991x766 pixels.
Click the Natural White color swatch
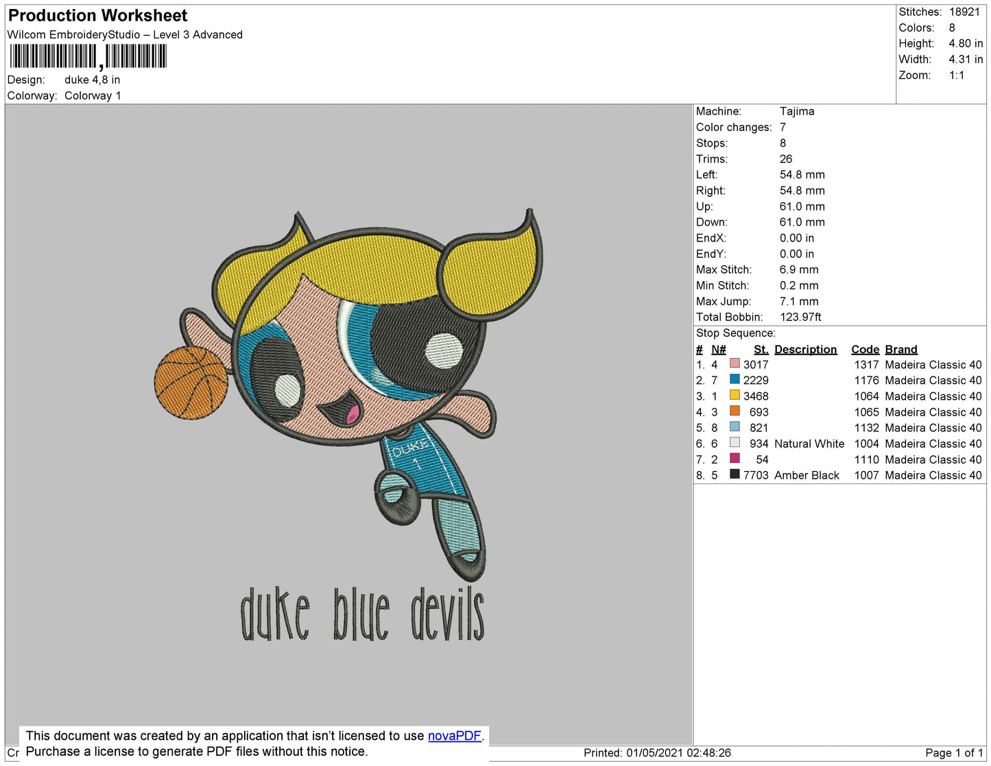tap(735, 442)
